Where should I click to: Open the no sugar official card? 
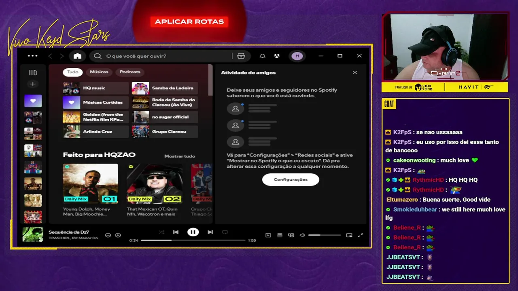point(165,117)
